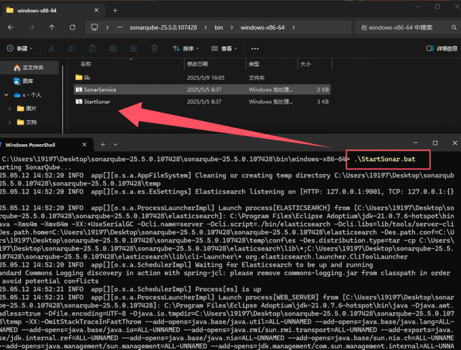461x350 pixels.
Task: Select 's - 个人' OneDrive item
Action: point(32,95)
